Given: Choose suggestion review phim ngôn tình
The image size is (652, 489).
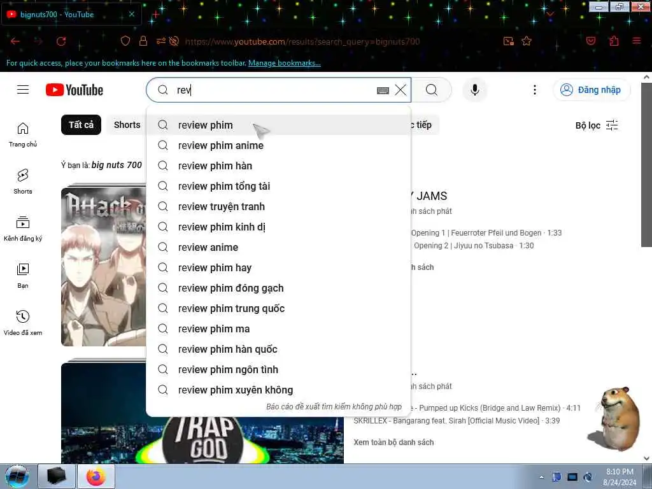Looking at the screenshot, I should tap(279, 370).
